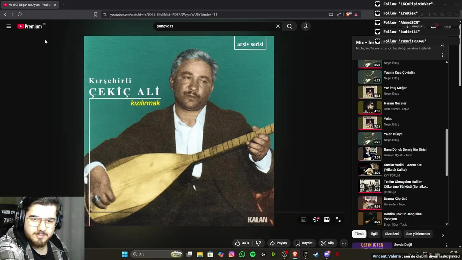Click the playlist scroll-down arrow

point(447,224)
